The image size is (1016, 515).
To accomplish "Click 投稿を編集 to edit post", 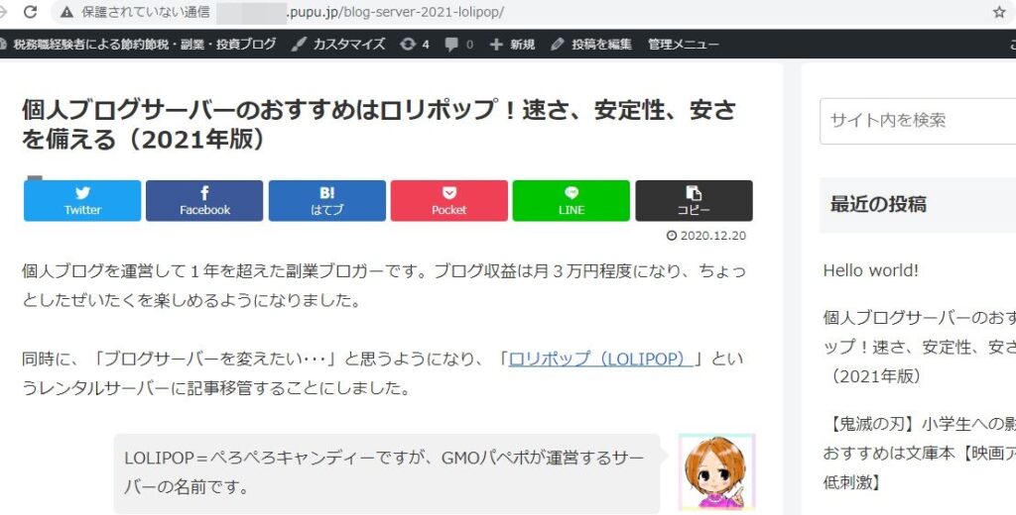I will (591, 44).
